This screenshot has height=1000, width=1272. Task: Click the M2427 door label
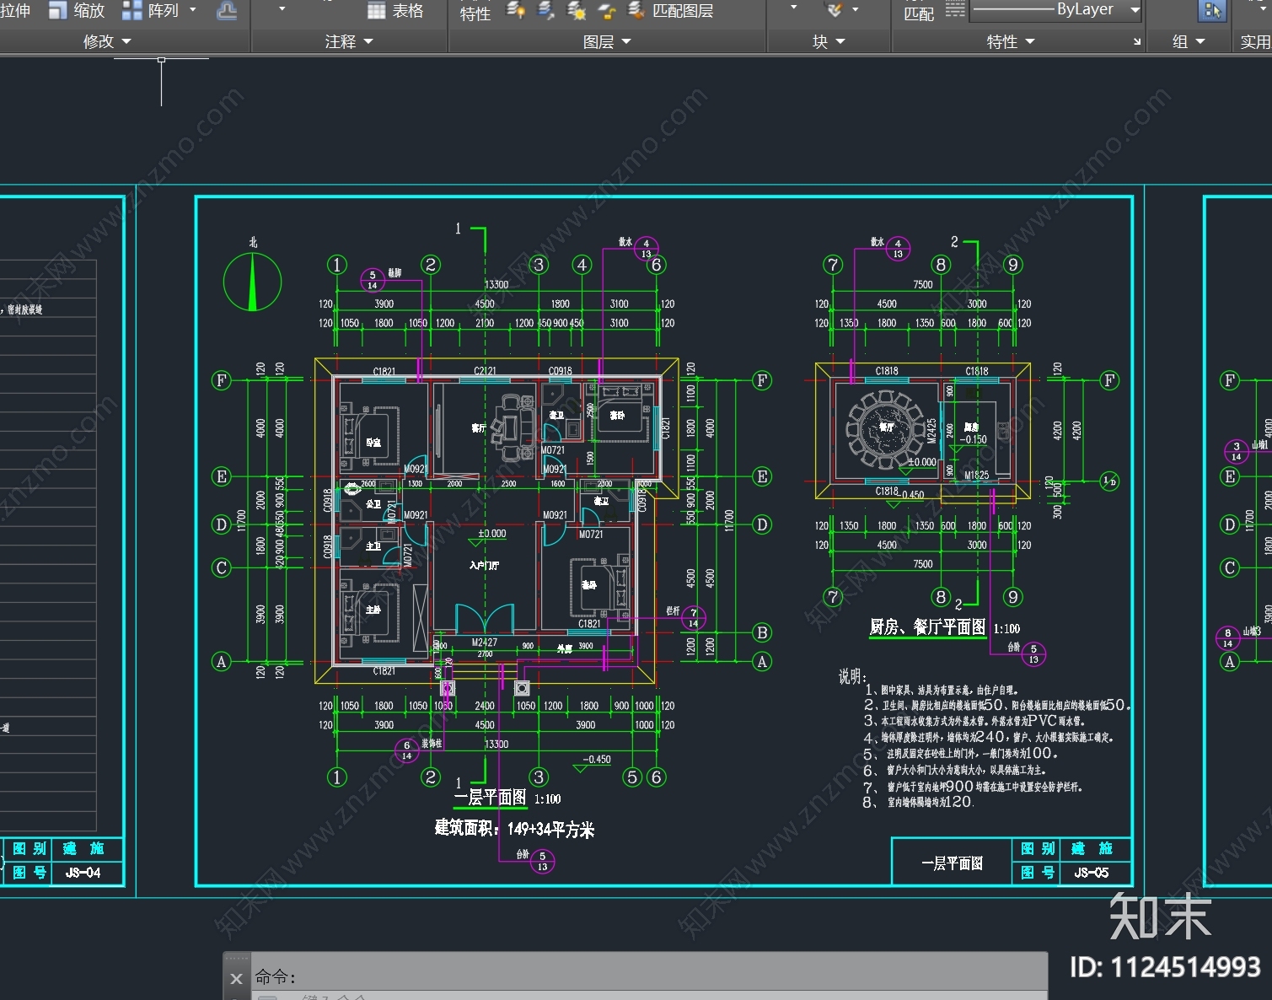click(x=484, y=642)
